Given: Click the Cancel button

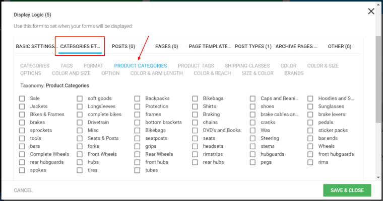Looking at the screenshot, I should [23, 190].
